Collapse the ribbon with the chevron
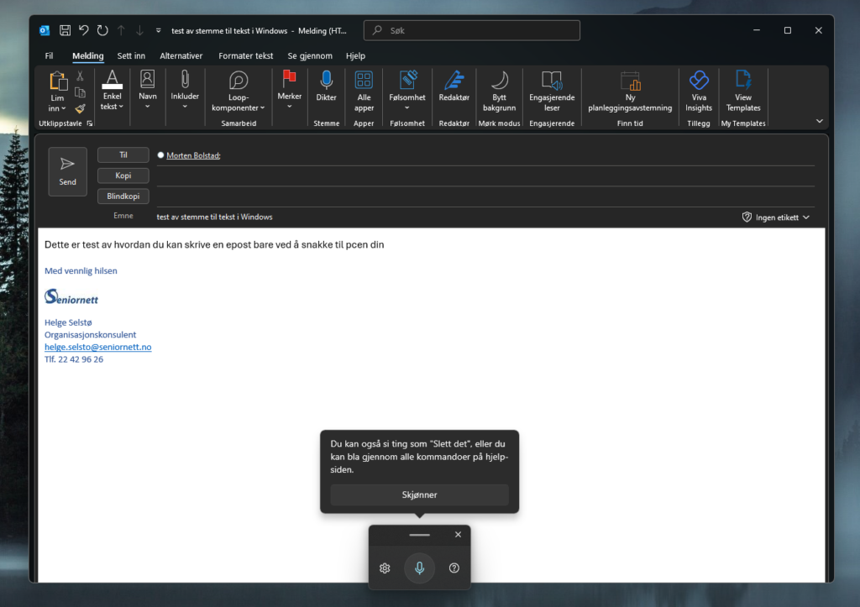This screenshot has width=860, height=607. [x=819, y=121]
